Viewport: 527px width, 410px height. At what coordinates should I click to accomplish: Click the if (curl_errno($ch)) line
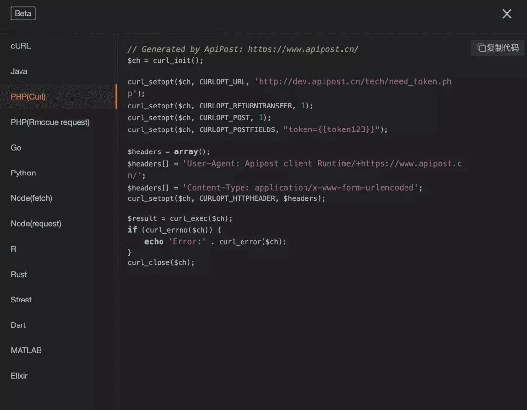pyautogui.click(x=174, y=230)
